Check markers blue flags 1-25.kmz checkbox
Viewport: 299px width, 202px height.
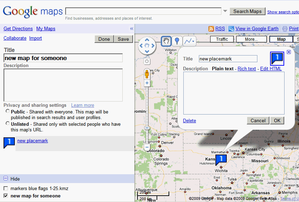pyautogui.click(x=6, y=188)
